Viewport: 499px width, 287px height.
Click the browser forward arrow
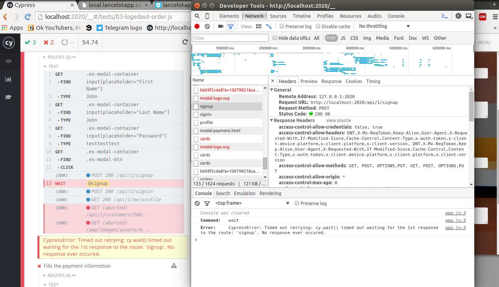(17, 17)
